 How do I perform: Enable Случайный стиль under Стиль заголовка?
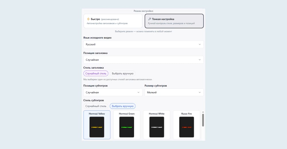[96, 73]
